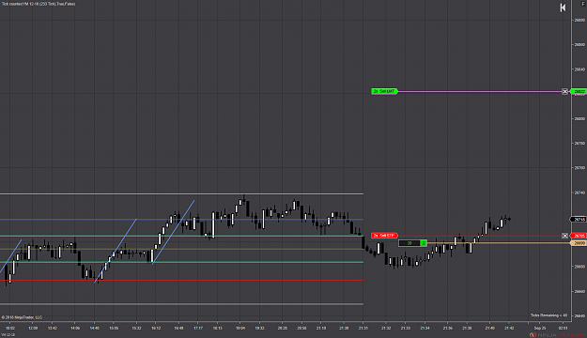Select the middle blue diagonal trend line
The width and height of the screenshot is (587, 338).
(x=116, y=251)
